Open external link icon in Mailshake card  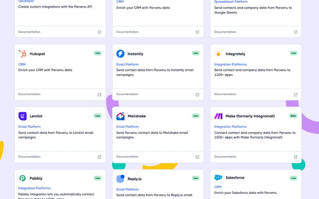click(x=197, y=157)
